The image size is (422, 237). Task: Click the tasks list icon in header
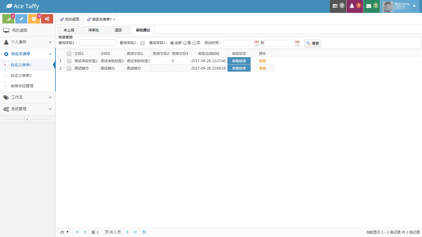point(335,6)
